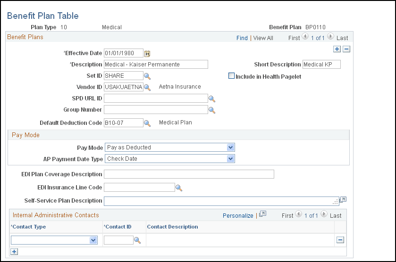Image resolution: width=396 pixels, height=262 pixels.
Task: Search for an SPD URL ID
Action: [211, 99]
